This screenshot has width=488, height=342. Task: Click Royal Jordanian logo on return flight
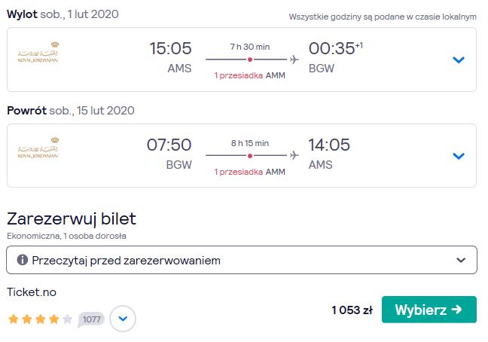38,148
